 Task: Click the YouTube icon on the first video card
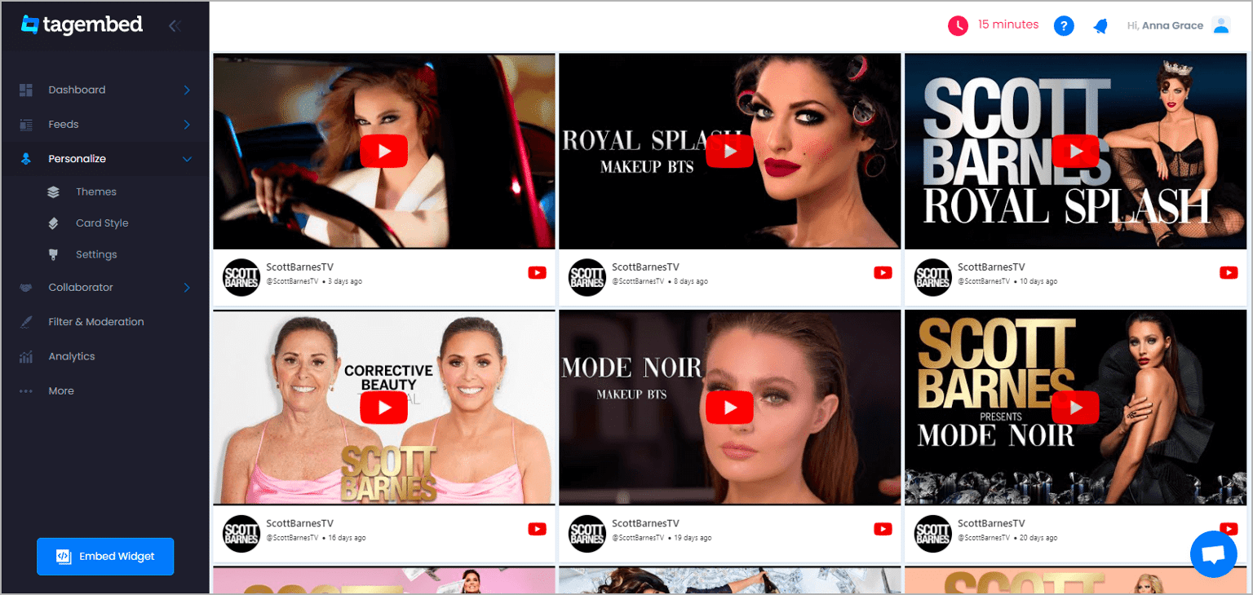537,273
